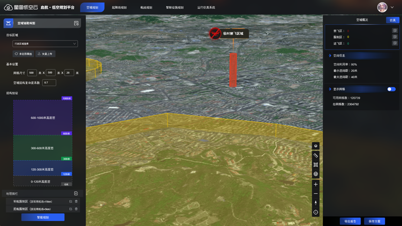Select the ruler measurement tool
The image size is (402, 226).
(316, 155)
